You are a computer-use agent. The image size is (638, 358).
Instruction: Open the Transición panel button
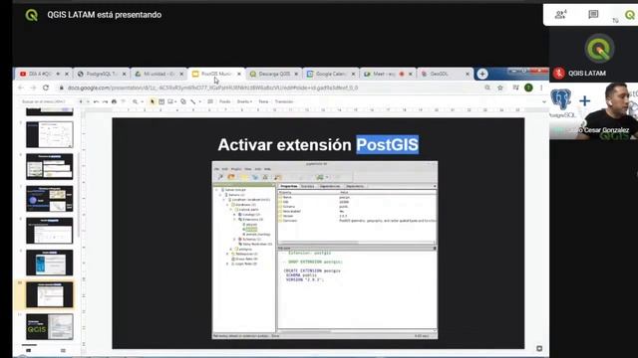click(x=284, y=101)
